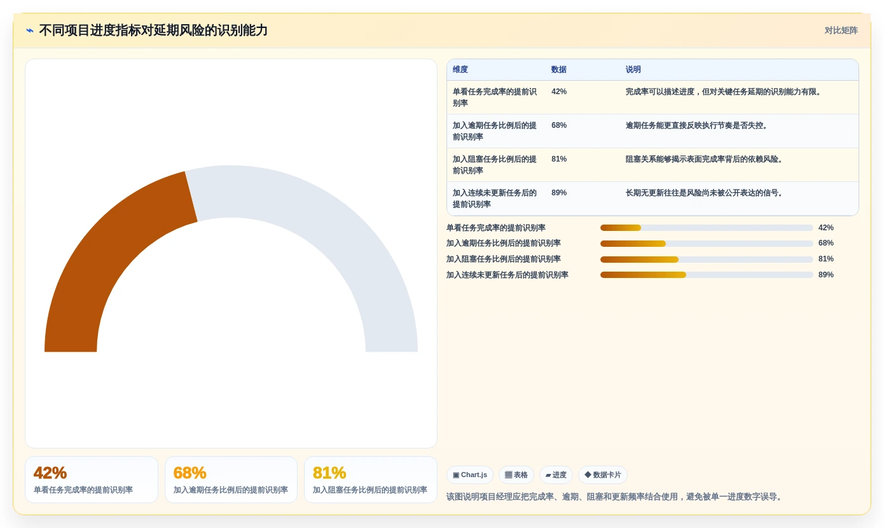Click the 89% label beside the last progress bar
884x528 pixels.
(826, 275)
